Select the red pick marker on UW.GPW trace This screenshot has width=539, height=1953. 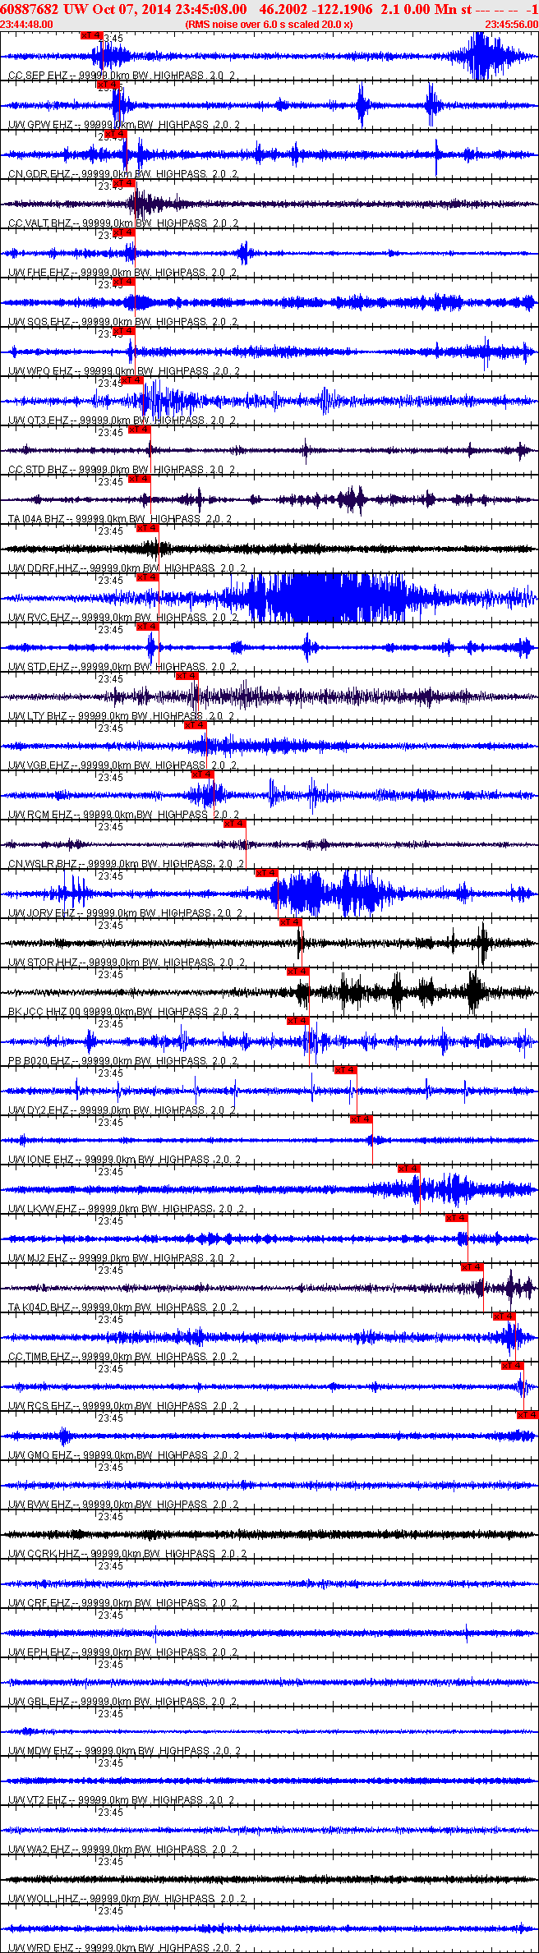point(108,85)
